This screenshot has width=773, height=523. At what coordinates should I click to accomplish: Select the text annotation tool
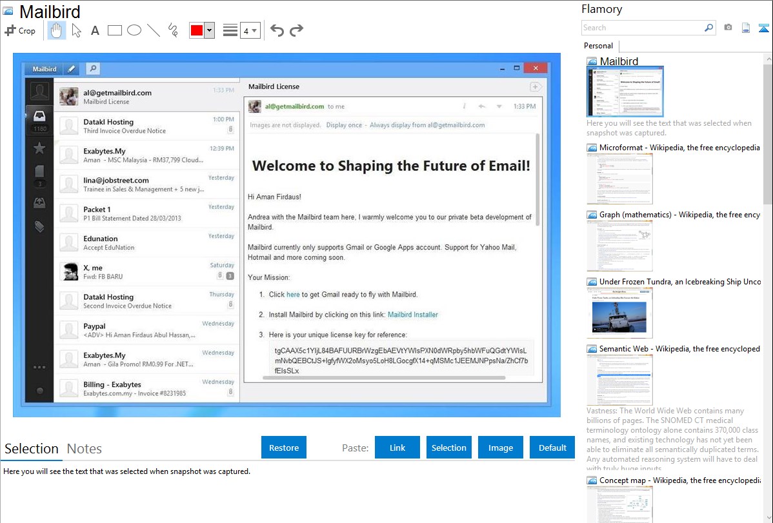[x=95, y=30]
